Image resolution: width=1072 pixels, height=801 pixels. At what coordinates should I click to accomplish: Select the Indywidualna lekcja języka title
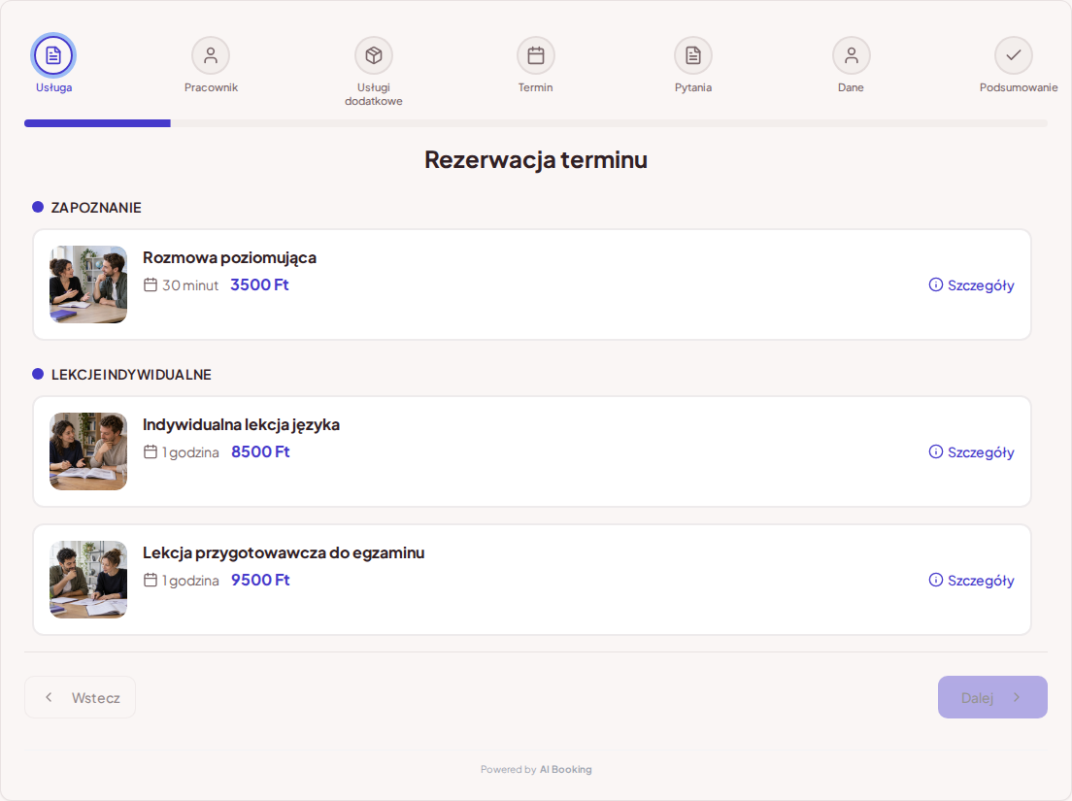pos(241,424)
